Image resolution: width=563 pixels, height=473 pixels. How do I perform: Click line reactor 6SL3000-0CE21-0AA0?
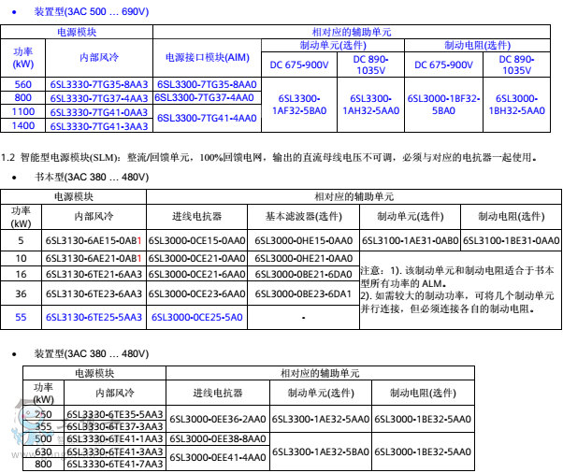click(x=196, y=258)
